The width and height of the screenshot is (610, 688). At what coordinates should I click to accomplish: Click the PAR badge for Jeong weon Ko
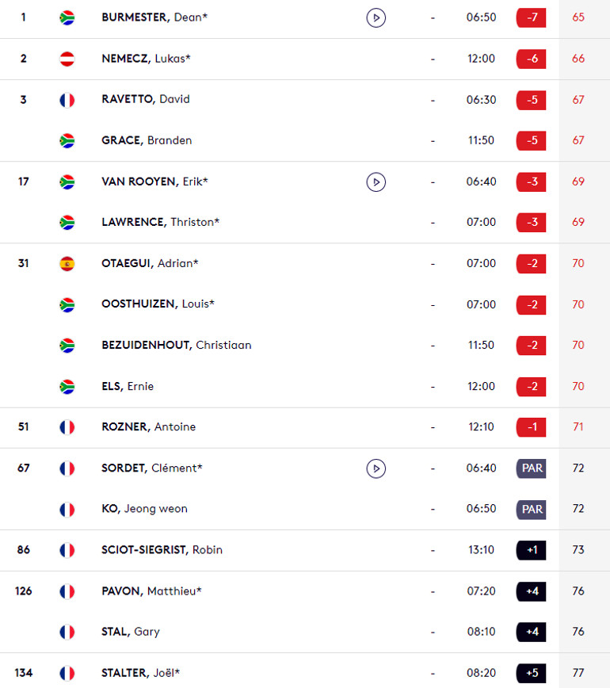click(x=531, y=510)
